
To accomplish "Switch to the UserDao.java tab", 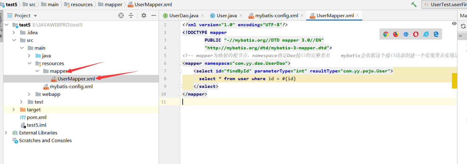I will [x=184, y=15].
